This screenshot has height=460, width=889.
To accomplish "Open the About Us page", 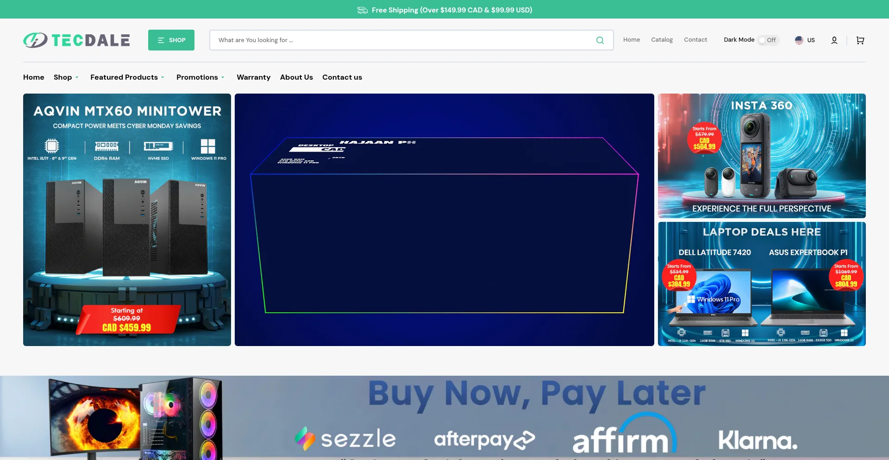I will [296, 77].
